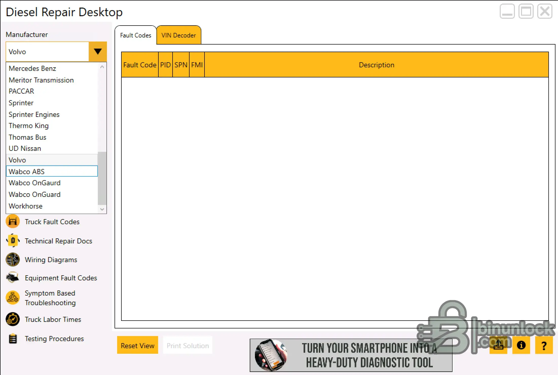Click the Fault Code column header
Image resolution: width=558 pixels, height=375 pixels.
tap(140, 65)
